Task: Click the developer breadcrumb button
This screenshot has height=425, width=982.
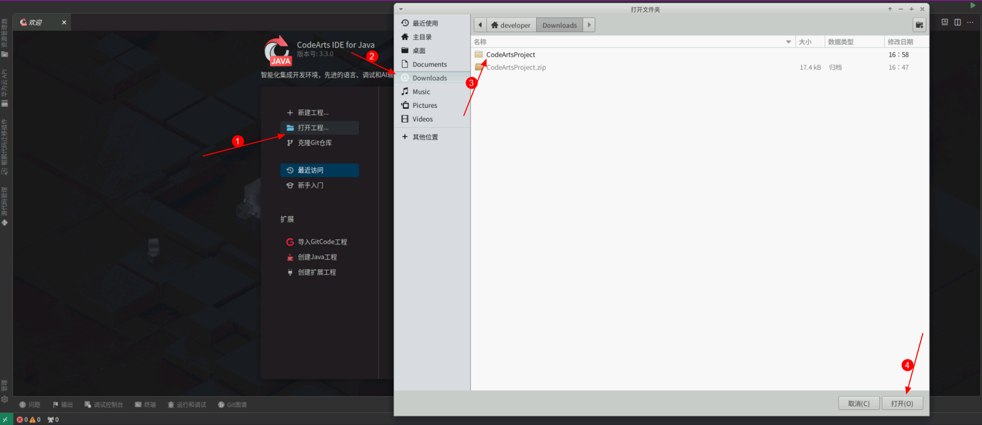Action: (511, 25)
